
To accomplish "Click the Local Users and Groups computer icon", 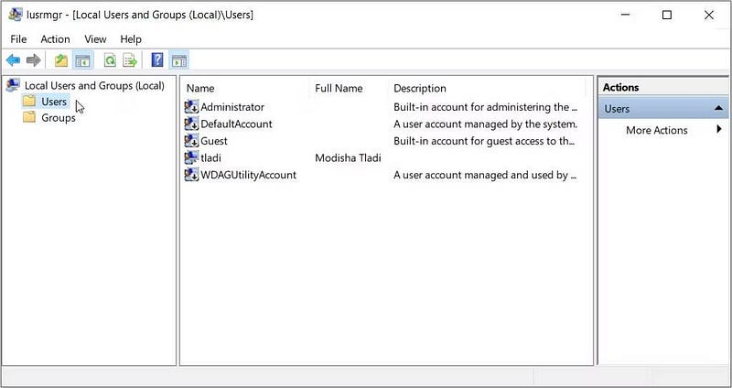I will pos(13,85).
